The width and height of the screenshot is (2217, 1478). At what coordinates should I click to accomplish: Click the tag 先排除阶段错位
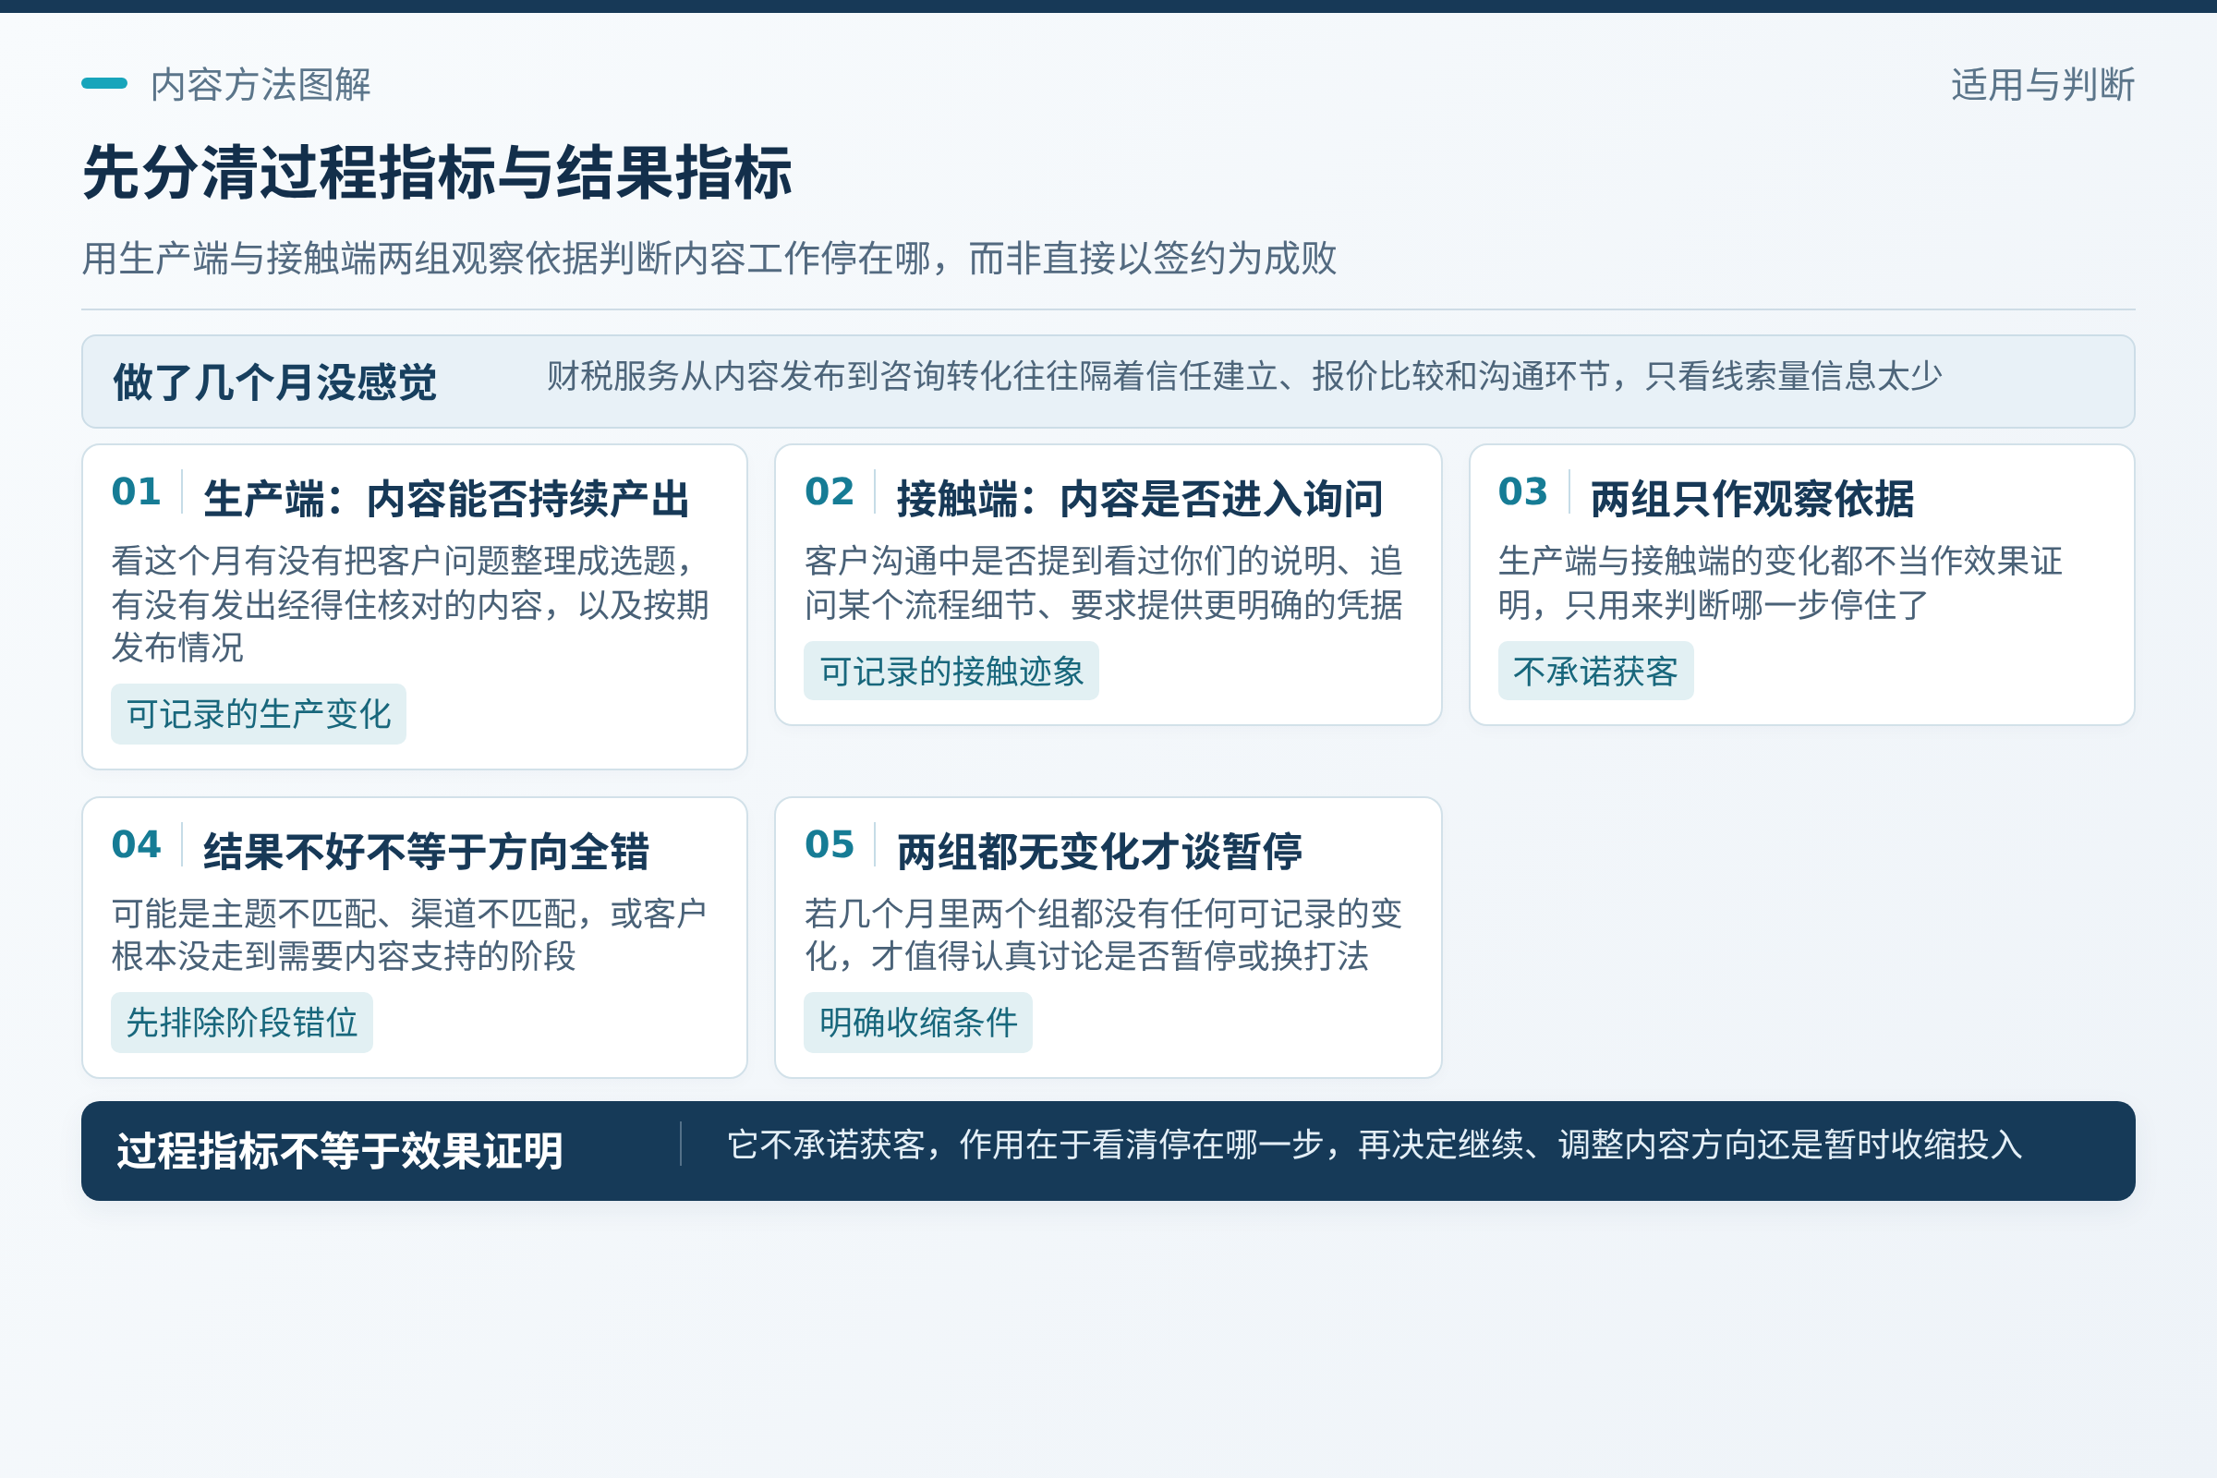click(x=242, y=1023)
